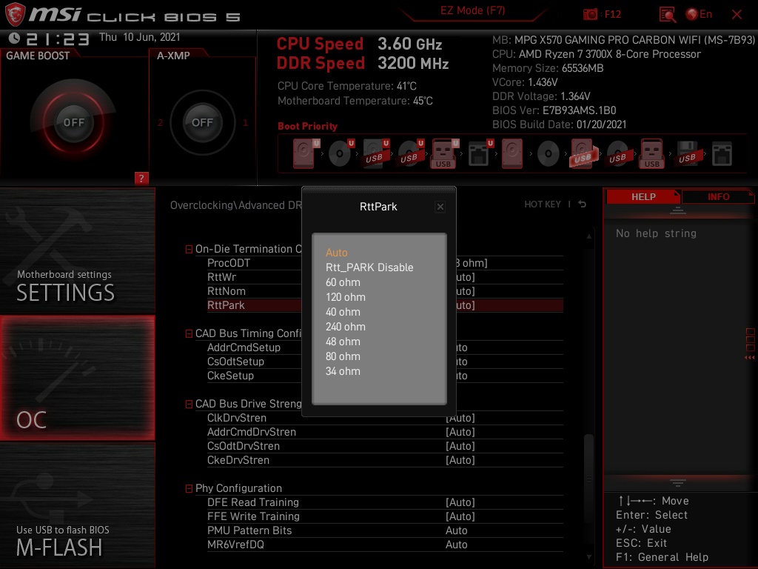Select the DFE Read Training setting

385,502
